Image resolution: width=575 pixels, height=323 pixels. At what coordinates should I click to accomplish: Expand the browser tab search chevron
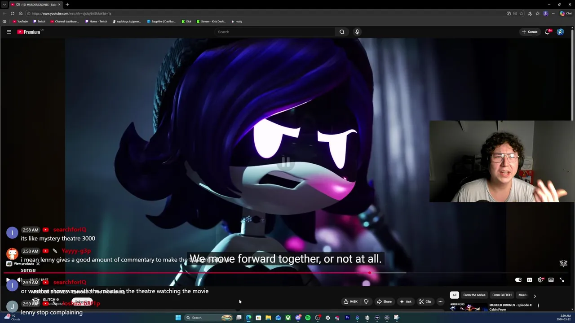coord(4,4)
